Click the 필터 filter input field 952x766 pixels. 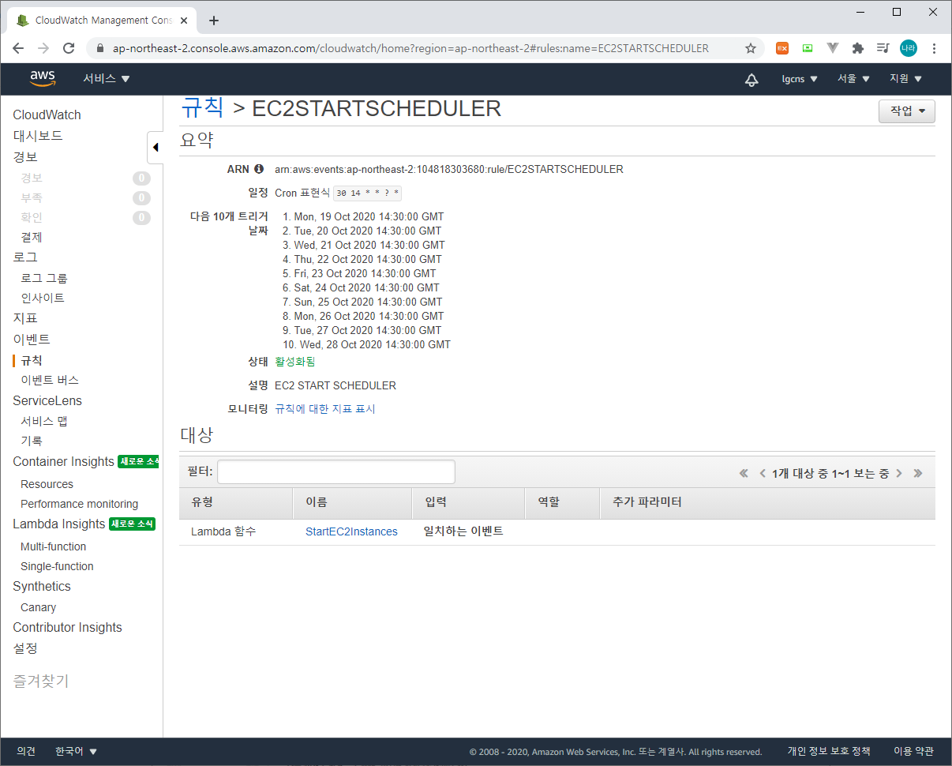click(x=336, y=472)
